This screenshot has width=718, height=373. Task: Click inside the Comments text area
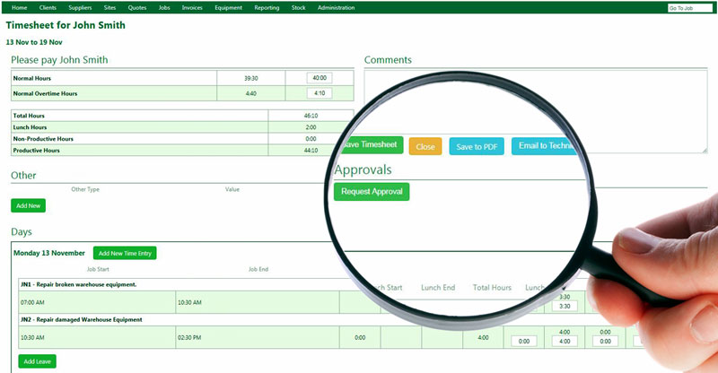[536, 110]
